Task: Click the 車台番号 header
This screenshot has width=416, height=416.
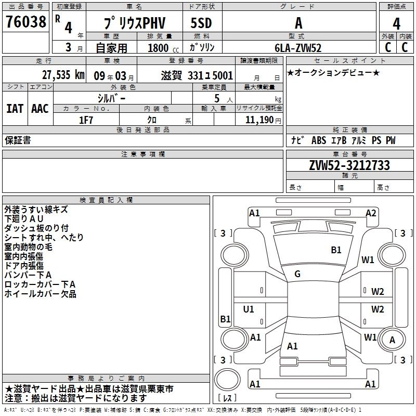Action: point(349,154)
